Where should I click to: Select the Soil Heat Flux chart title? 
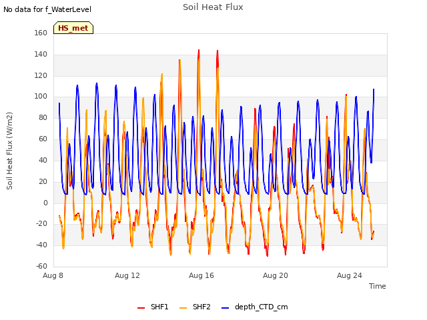pos(213,7)
